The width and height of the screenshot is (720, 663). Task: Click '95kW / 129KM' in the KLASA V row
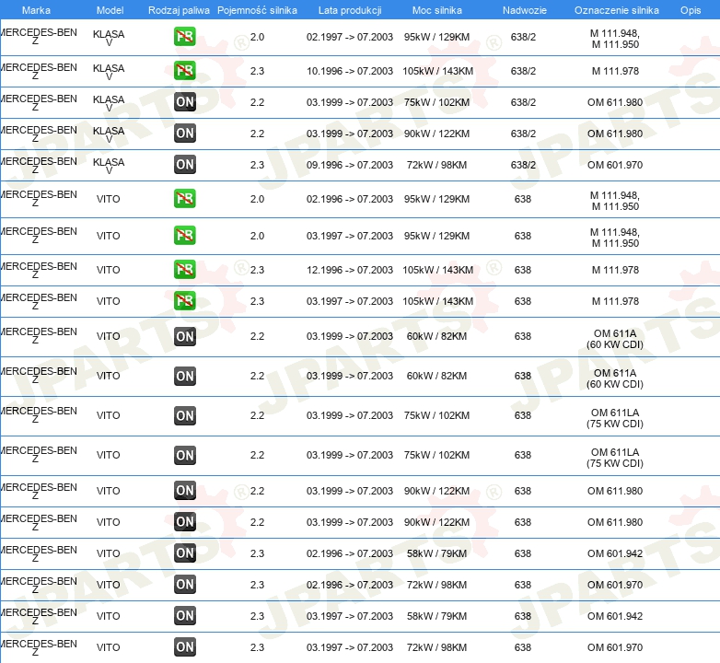(x=436, y=37)
